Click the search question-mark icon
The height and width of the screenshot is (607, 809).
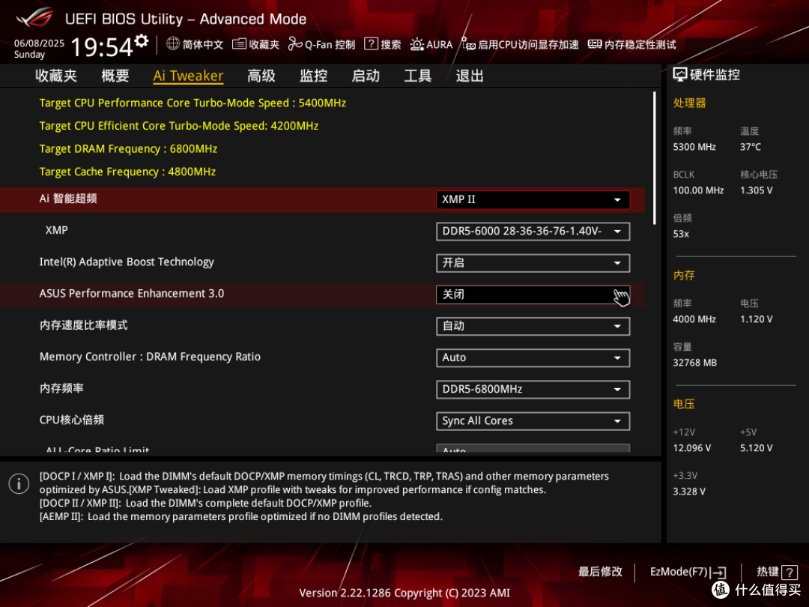point(371,44)
